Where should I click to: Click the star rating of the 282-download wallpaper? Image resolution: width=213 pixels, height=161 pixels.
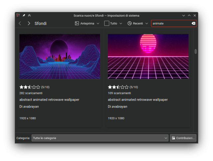click(x=30, y=87)
